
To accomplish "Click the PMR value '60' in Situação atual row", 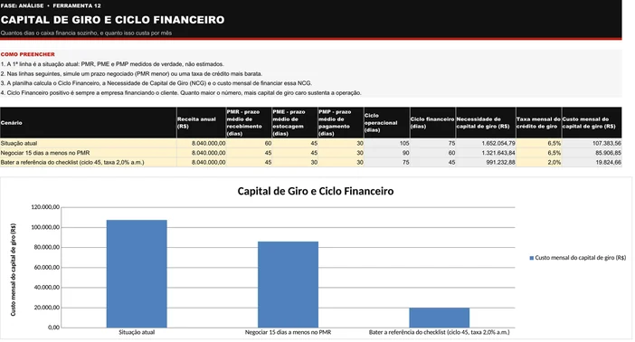I will tap(249, 144).
